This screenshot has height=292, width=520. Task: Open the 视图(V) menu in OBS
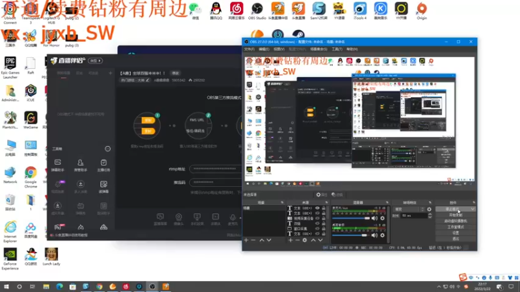coord(279,49)
